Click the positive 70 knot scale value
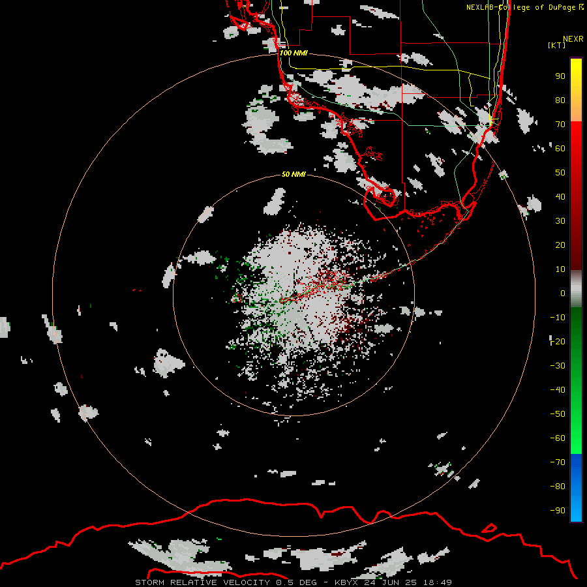The width and height of the screenshot is (587, 587). (x=560, y=125)
